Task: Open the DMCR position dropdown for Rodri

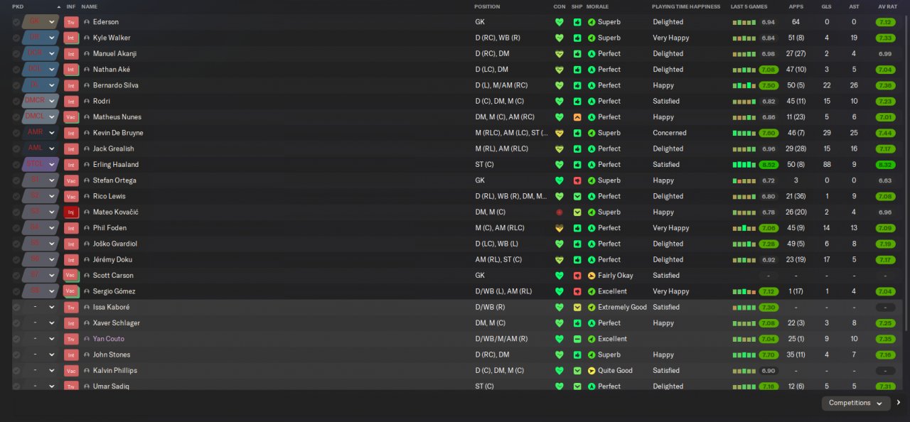Action: (x=51, y=102)
